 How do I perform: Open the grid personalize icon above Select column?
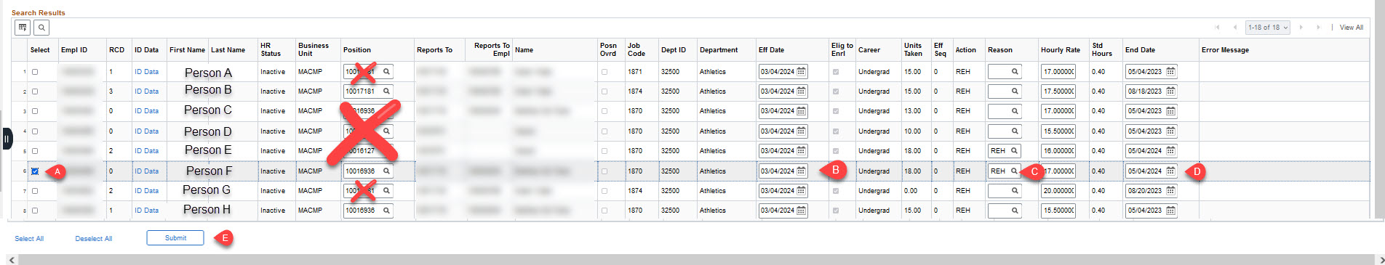click(x=23, y=28)
